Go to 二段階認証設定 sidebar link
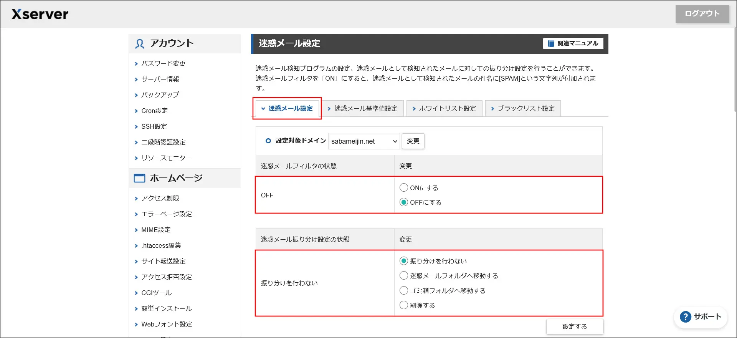Image resolution: width=737 pixels, height=338 pixels. pyautogui.click(x=163, y=142)
